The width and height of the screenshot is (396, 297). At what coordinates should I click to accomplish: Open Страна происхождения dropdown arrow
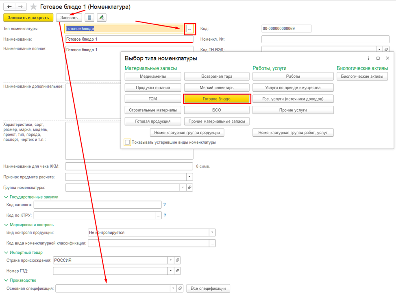coord(171,260)
